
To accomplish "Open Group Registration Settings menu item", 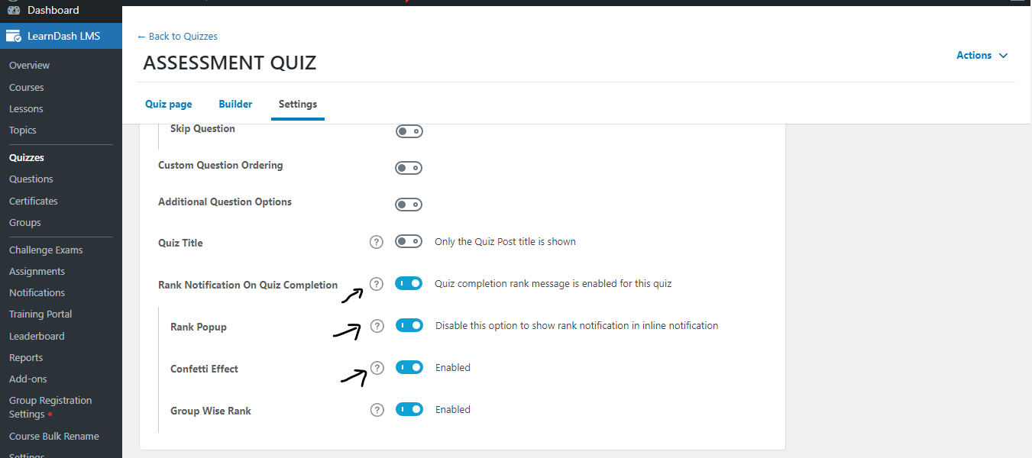I will click(50, 407).
